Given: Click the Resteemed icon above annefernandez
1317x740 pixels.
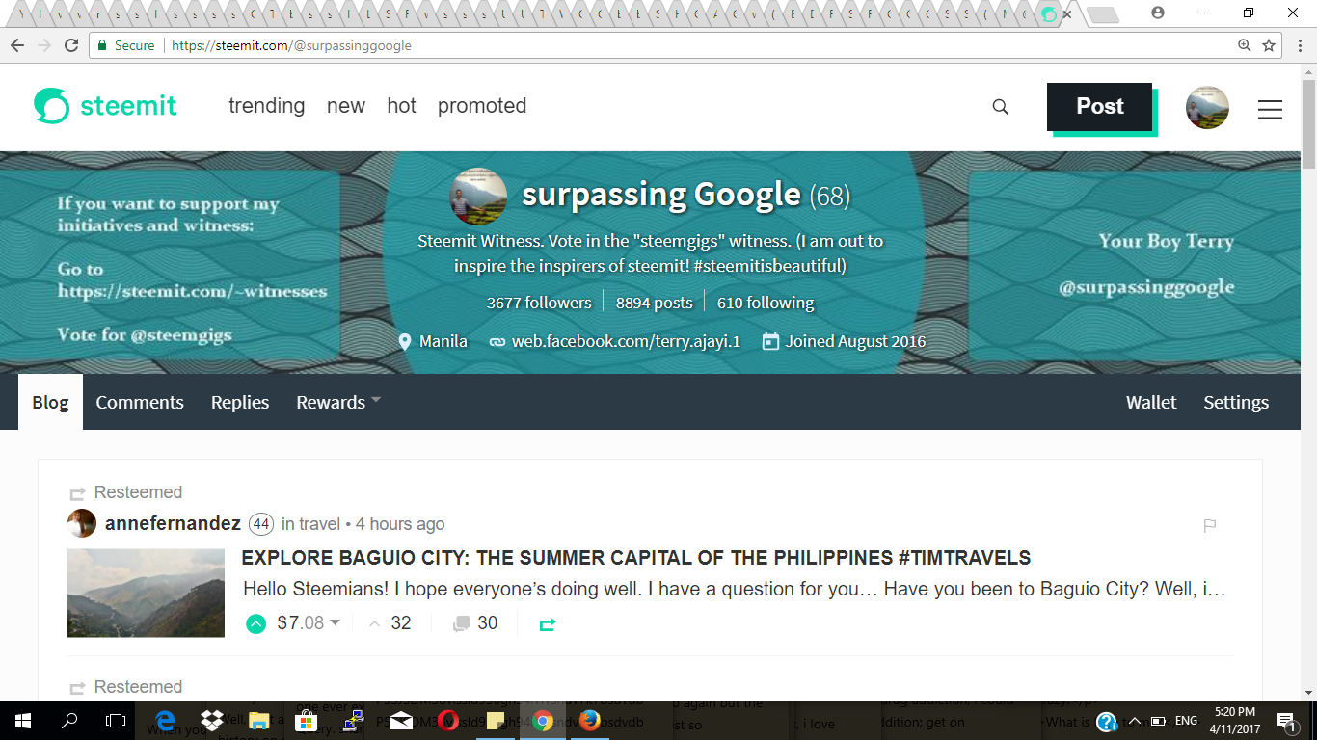Looking at the screenshot, I should pos(77,493).
